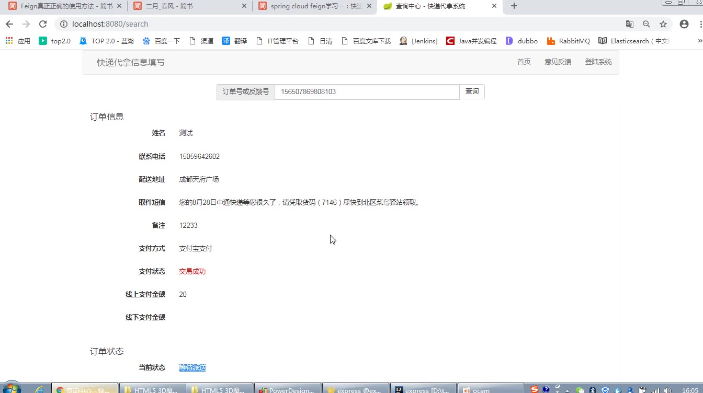Click the 订单信息 section heading

107,117
